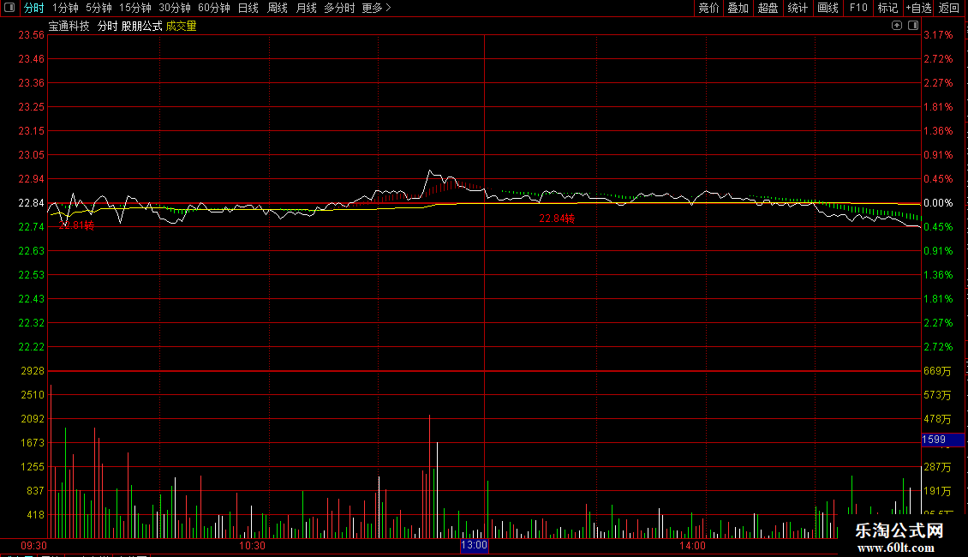Open the 日线 daily chart
968x557 pixels.
click(248, 8)
